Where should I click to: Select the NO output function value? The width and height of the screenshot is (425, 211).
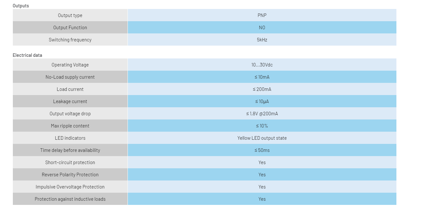tap(262, 27)
